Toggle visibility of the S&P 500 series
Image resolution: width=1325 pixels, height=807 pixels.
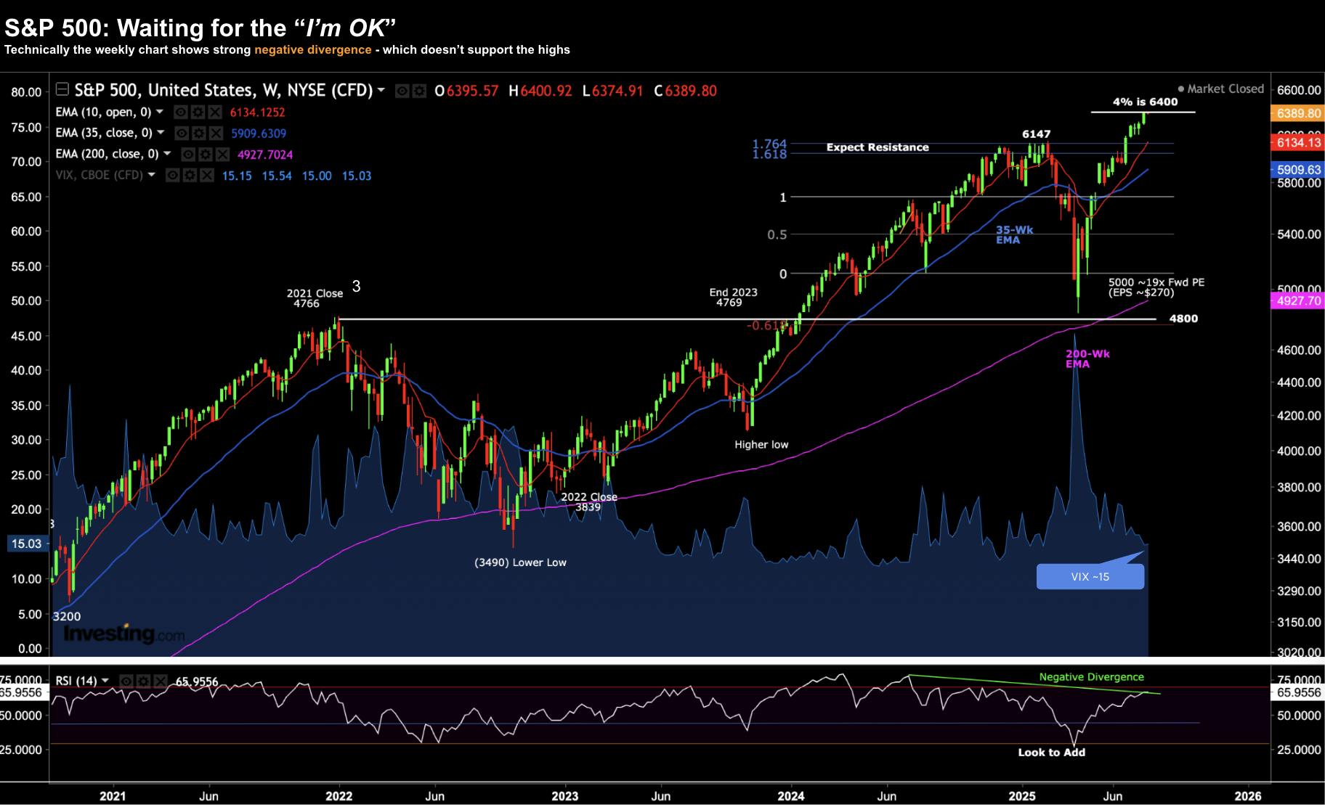(402, 91)
